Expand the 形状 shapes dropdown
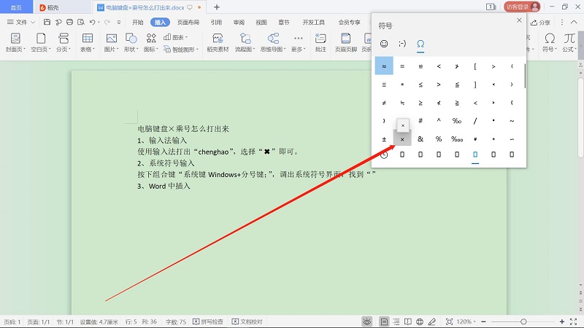The image size is (584, 328). [132, 50]
